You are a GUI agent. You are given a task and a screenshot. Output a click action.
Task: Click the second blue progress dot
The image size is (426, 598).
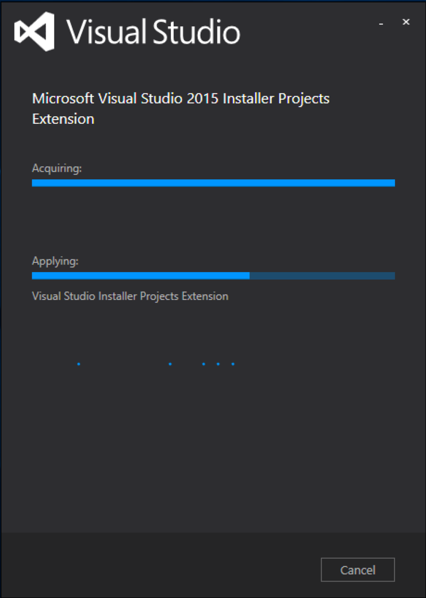(169, 363)
